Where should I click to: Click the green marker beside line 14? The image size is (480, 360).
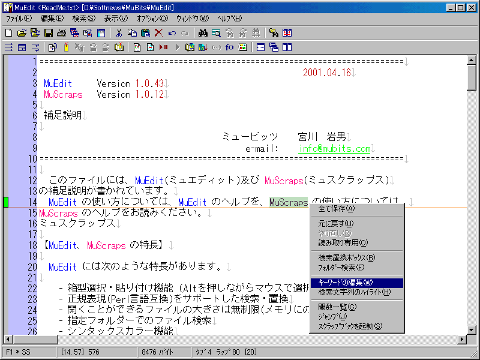pyautogui.click(x=6, y=202)
